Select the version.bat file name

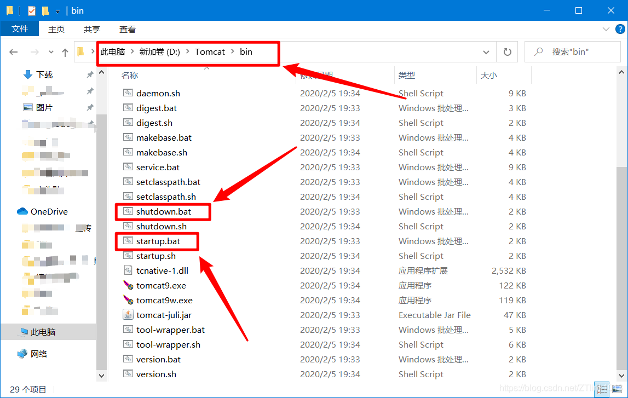158,360
